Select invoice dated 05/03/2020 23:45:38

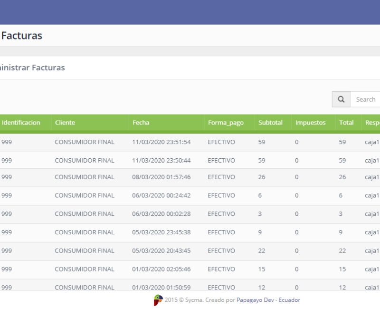coord(161,232)
